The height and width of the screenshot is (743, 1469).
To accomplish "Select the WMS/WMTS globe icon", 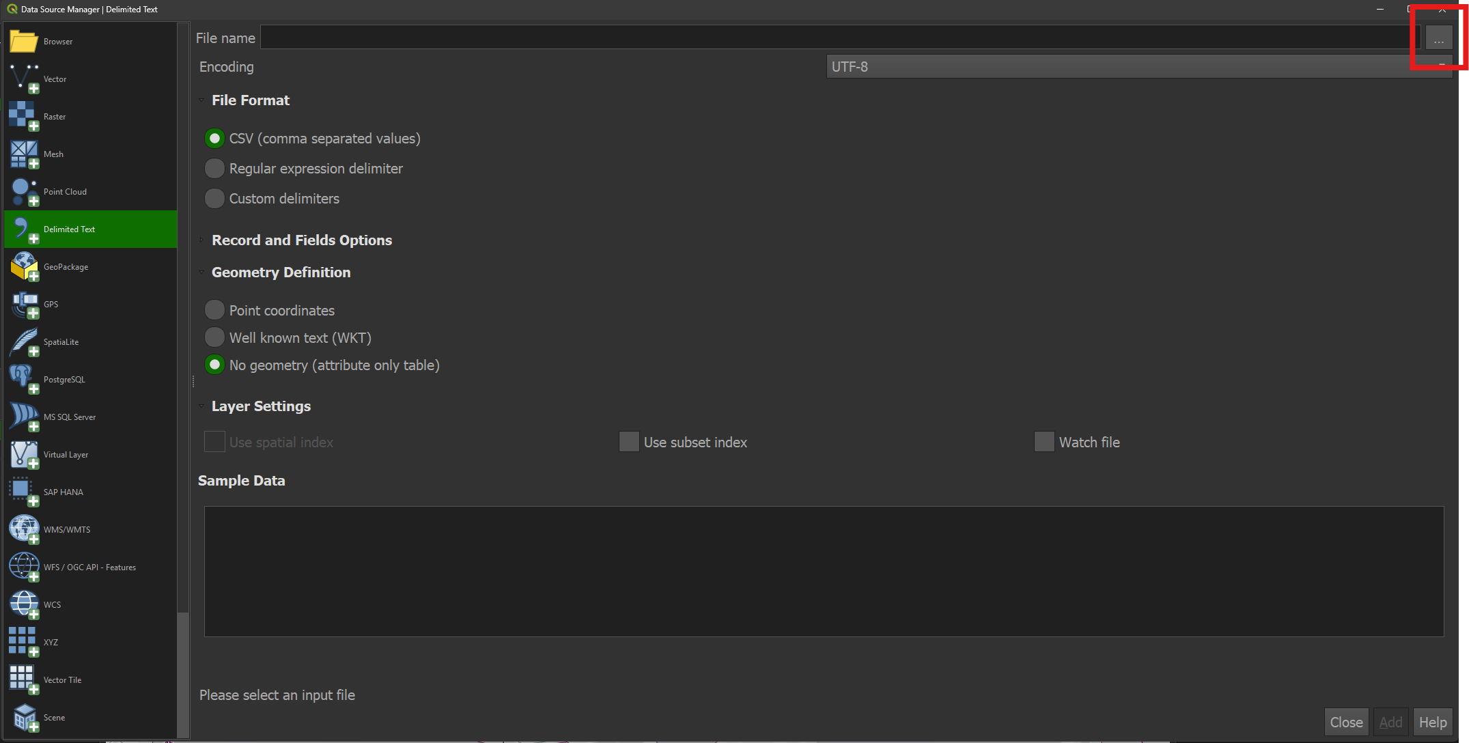I will point(24,529).
